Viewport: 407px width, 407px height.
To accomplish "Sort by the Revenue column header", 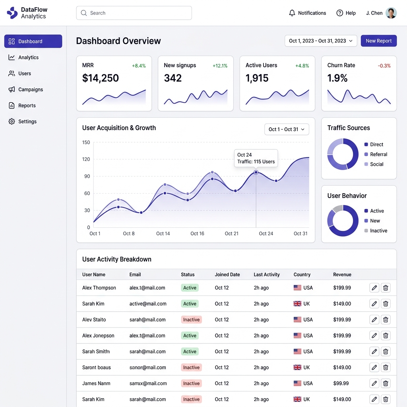I will pyautogui.click(x=342, y=274).
